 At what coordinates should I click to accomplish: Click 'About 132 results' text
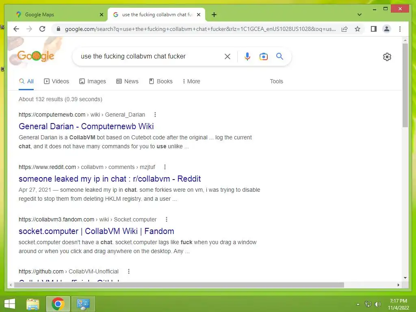60,99
